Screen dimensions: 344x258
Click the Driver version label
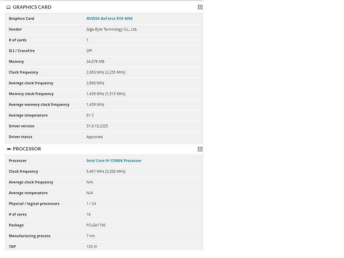pyautogui.click(x=22, y=126)
